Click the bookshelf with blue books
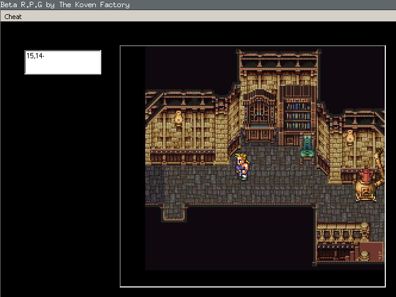Screen dimensions: 396x297 coord(298,116)
